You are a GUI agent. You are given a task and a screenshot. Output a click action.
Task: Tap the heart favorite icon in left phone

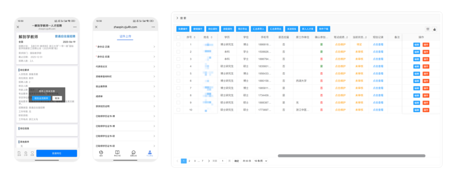click(x=32, y=153)
